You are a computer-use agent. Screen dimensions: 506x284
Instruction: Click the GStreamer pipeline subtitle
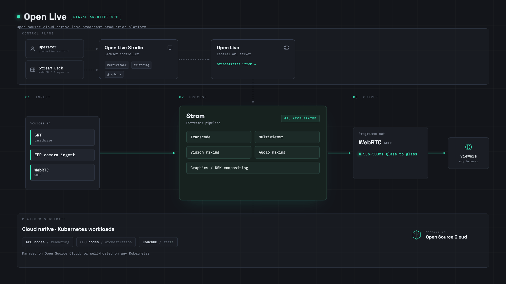click(203, 123)
